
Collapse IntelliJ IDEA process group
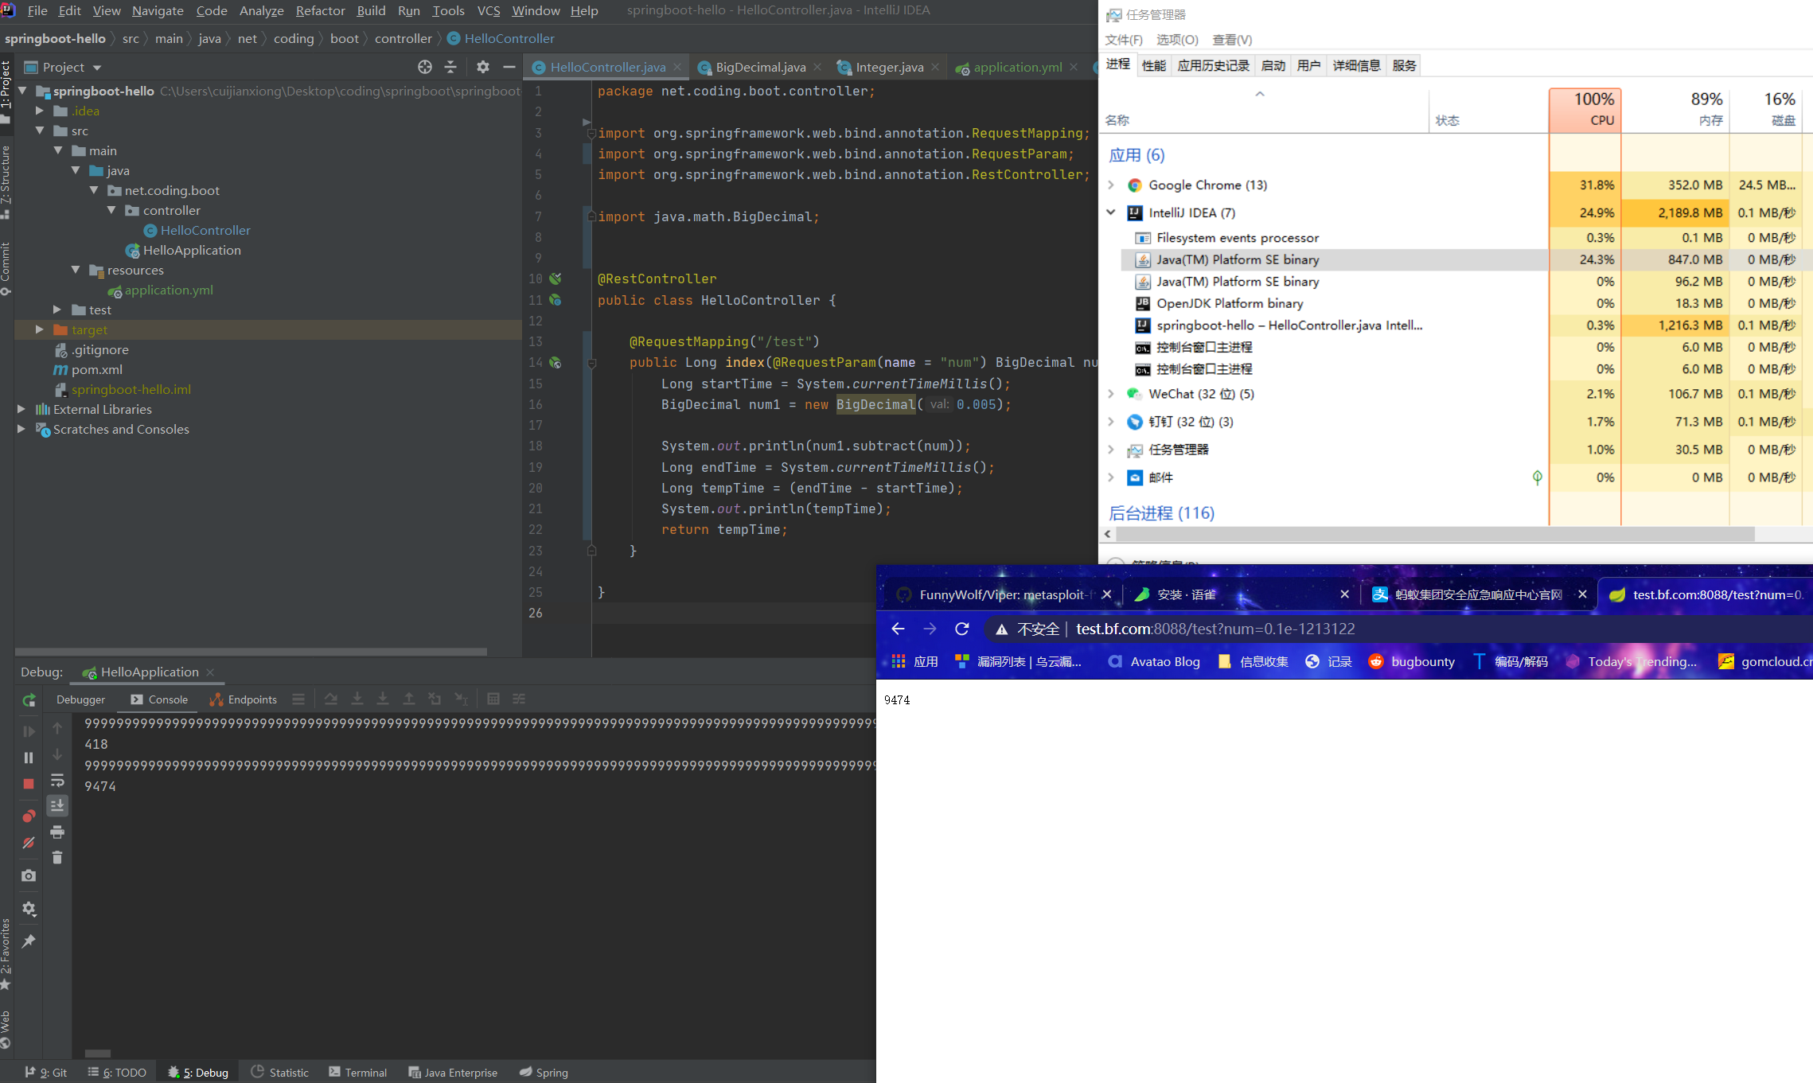[x=1111, y=212]
